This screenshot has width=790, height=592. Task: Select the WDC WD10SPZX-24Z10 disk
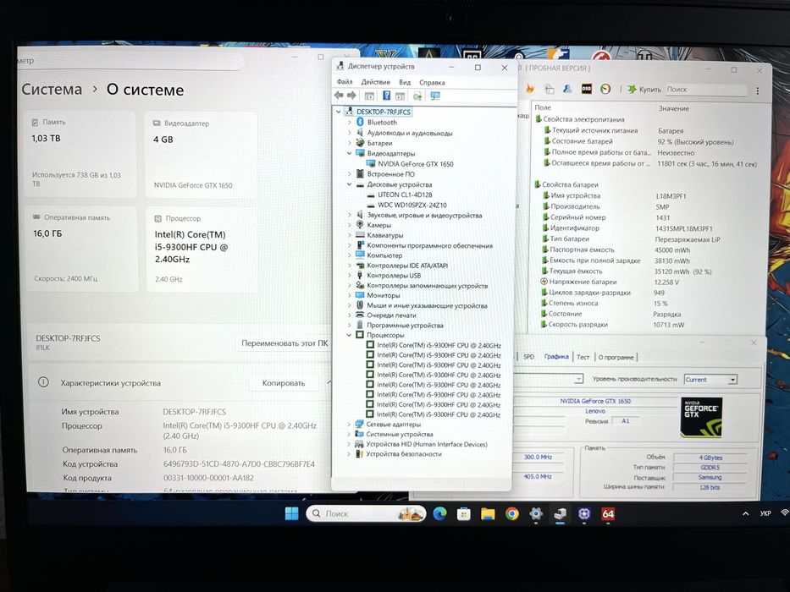point(412,205)
